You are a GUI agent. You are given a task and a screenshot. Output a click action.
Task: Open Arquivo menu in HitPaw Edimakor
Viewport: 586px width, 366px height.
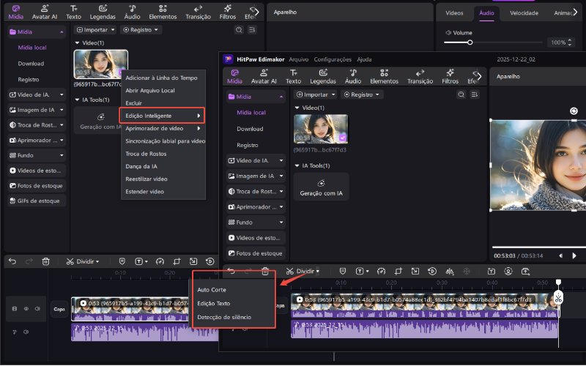pyautogui.click(x=299, y=59)
